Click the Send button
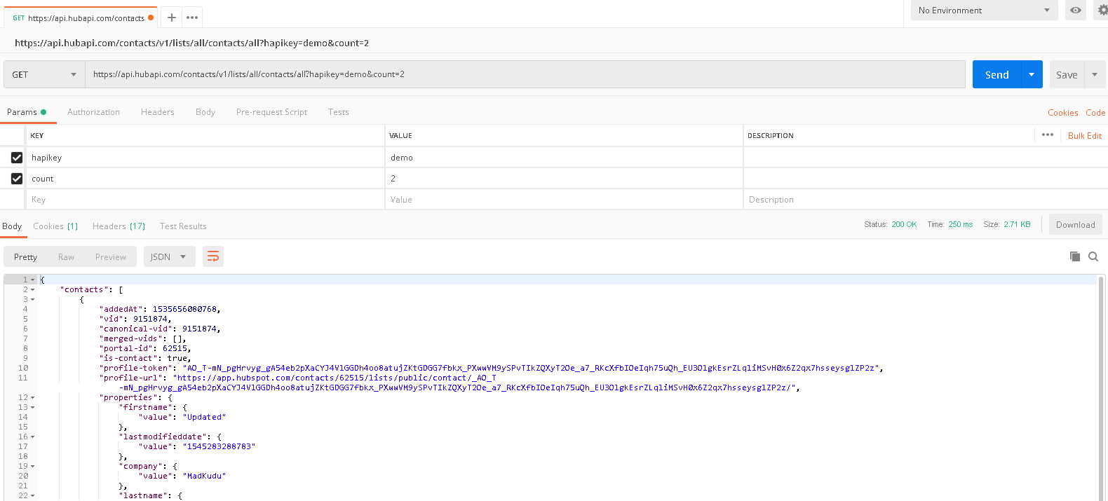This screenshot has width=1108, height=501. click(x=997, y=74)
